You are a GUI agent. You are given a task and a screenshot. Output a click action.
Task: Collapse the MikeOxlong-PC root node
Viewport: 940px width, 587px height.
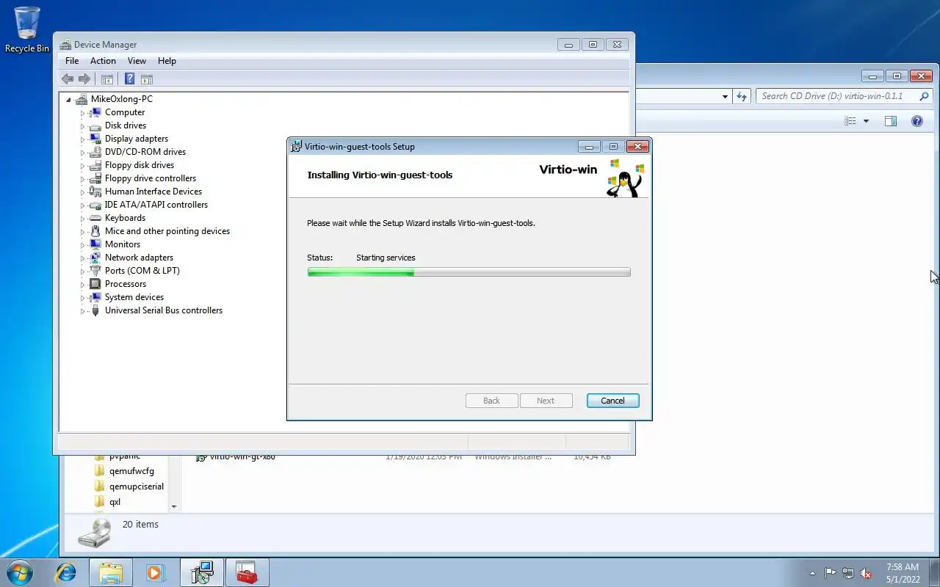pos(68,100)
